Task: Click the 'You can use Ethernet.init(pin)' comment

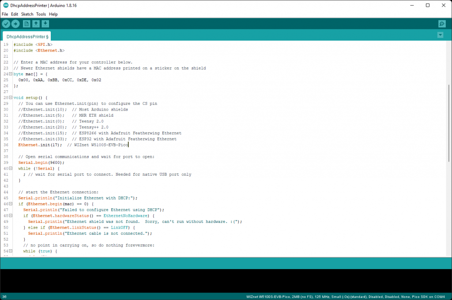Action: [x=88, y=104]
